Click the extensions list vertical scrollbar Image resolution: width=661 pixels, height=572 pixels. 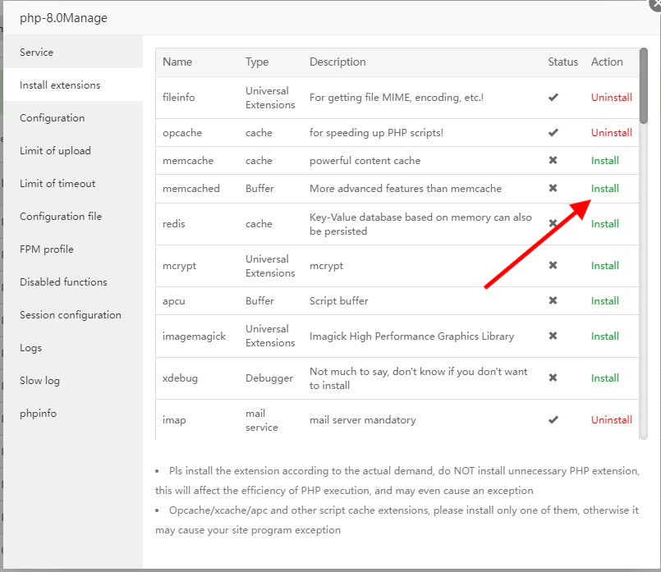point(644,86)
